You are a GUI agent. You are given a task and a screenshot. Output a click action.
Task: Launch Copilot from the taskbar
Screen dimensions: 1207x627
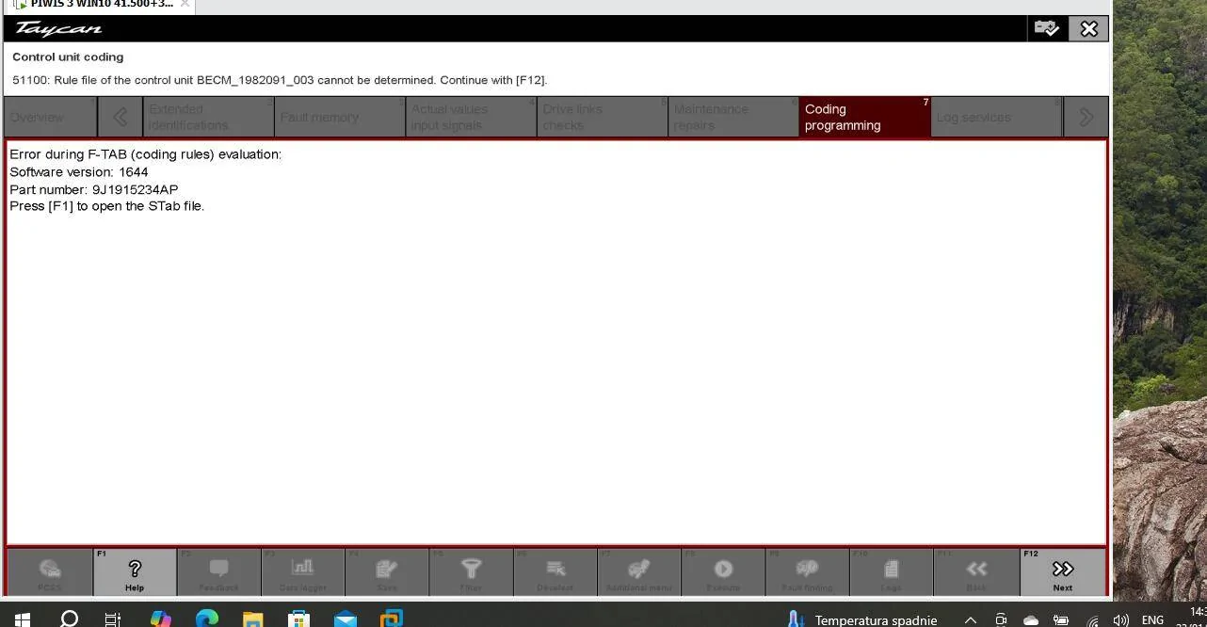[x=161, y=619]
